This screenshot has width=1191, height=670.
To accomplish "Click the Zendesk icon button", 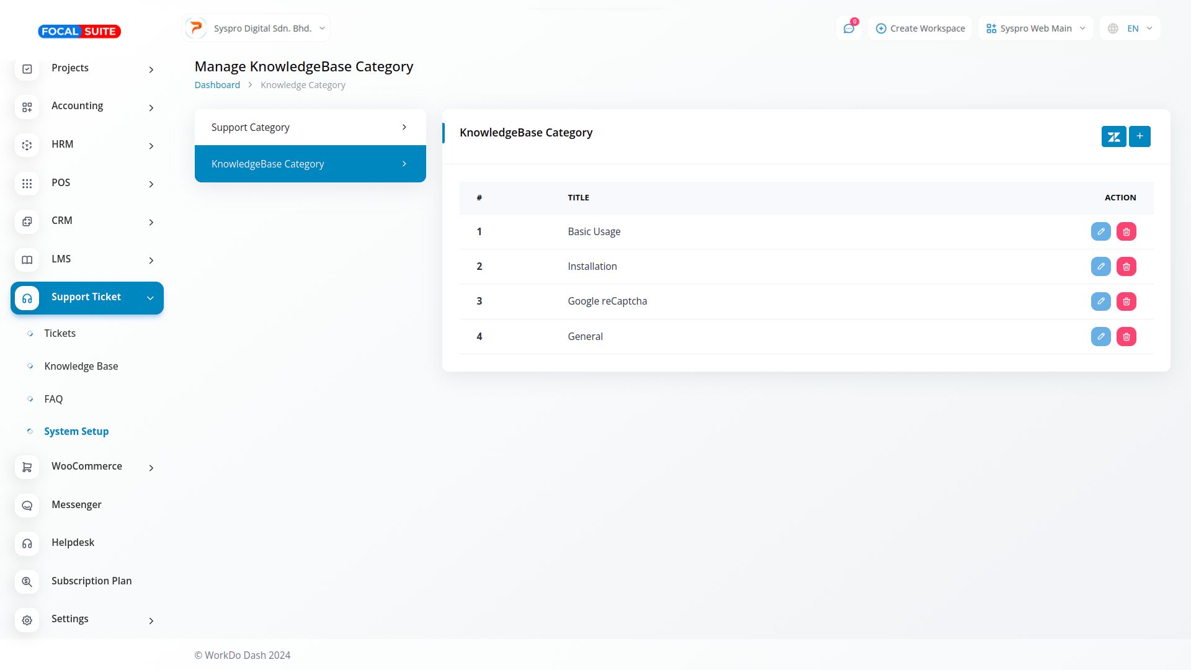I will click(1113, 136).
